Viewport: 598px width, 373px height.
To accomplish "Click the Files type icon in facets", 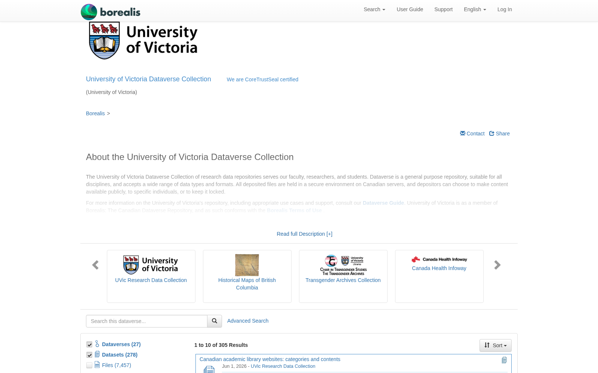I will coord(97,365).
